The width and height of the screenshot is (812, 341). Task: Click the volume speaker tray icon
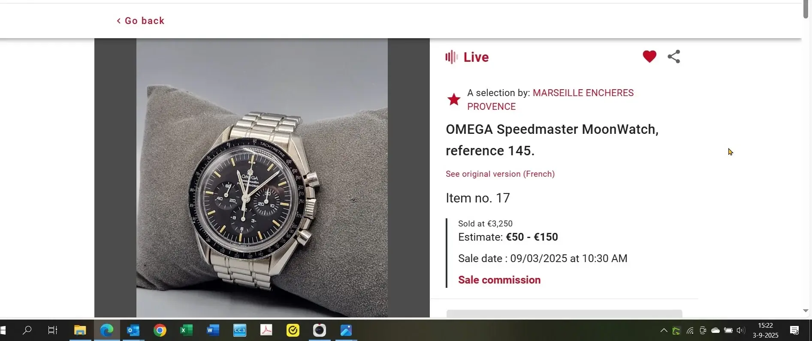pos(740,330)
